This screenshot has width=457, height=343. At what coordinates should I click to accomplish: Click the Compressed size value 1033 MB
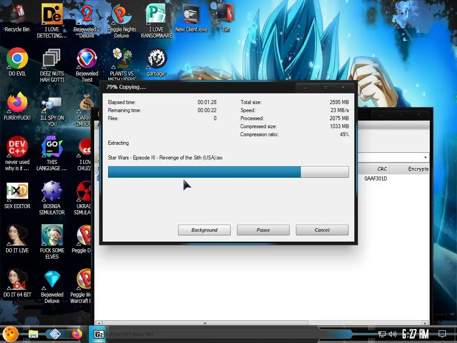pyautogui.click(x=339, y=126)
